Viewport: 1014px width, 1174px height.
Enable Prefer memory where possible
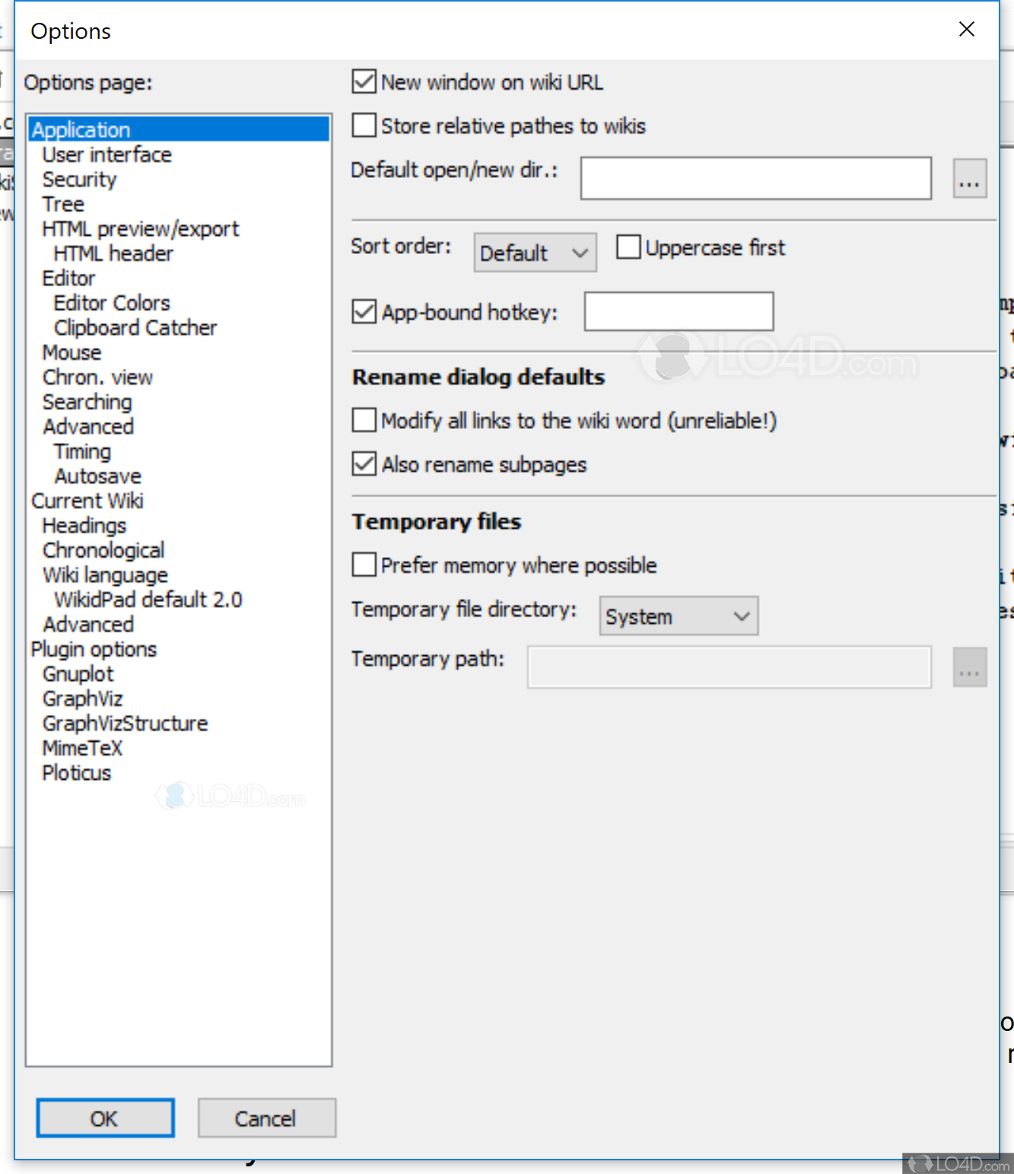[x=364, y=565]
